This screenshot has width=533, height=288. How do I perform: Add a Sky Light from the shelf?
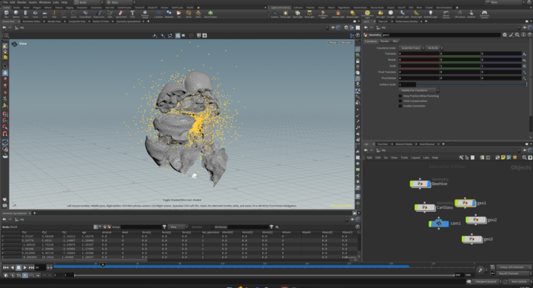[x=381, y=14]
